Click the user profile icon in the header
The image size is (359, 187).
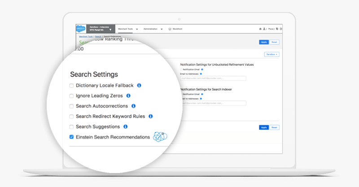pyautogui.click(x=264, y=29)
